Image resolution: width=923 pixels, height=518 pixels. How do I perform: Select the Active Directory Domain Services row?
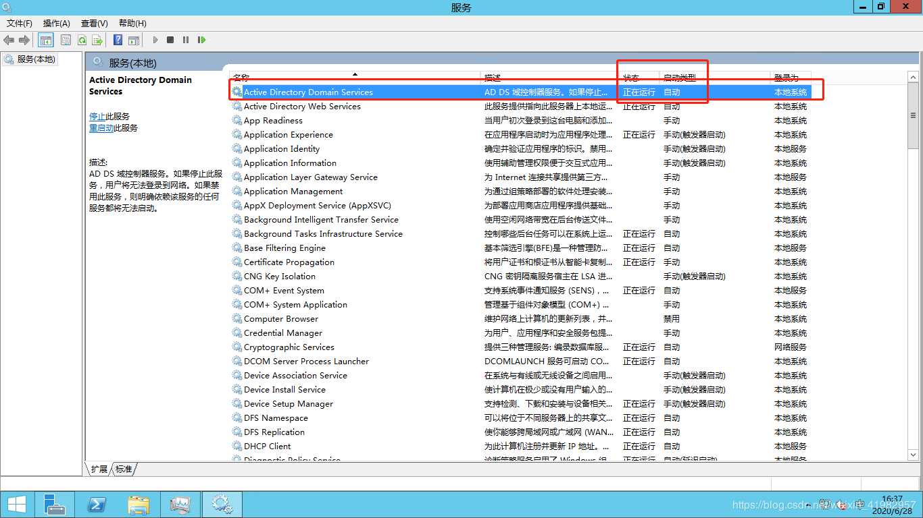520,92
